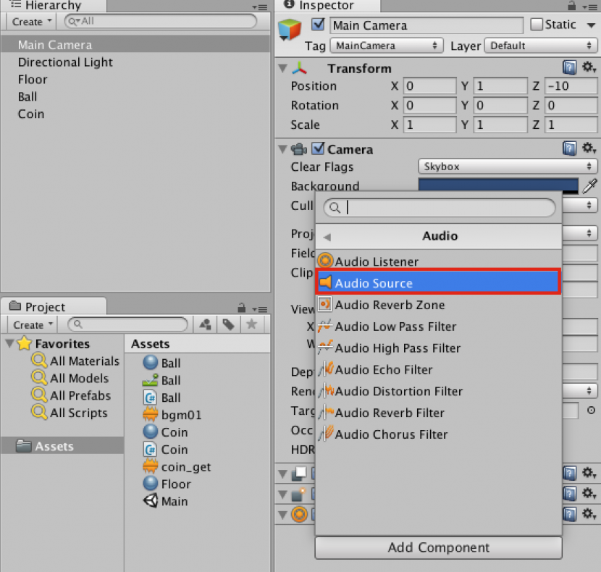Open the Tag dropdown set to MainCamera

(386, 45)
